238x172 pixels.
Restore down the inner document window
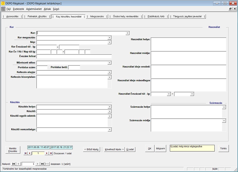[x=230, y=9]
